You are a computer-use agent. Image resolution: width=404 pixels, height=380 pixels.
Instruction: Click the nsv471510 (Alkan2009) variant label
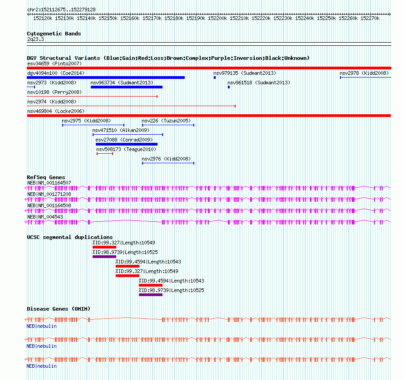[x=121, y=130]
